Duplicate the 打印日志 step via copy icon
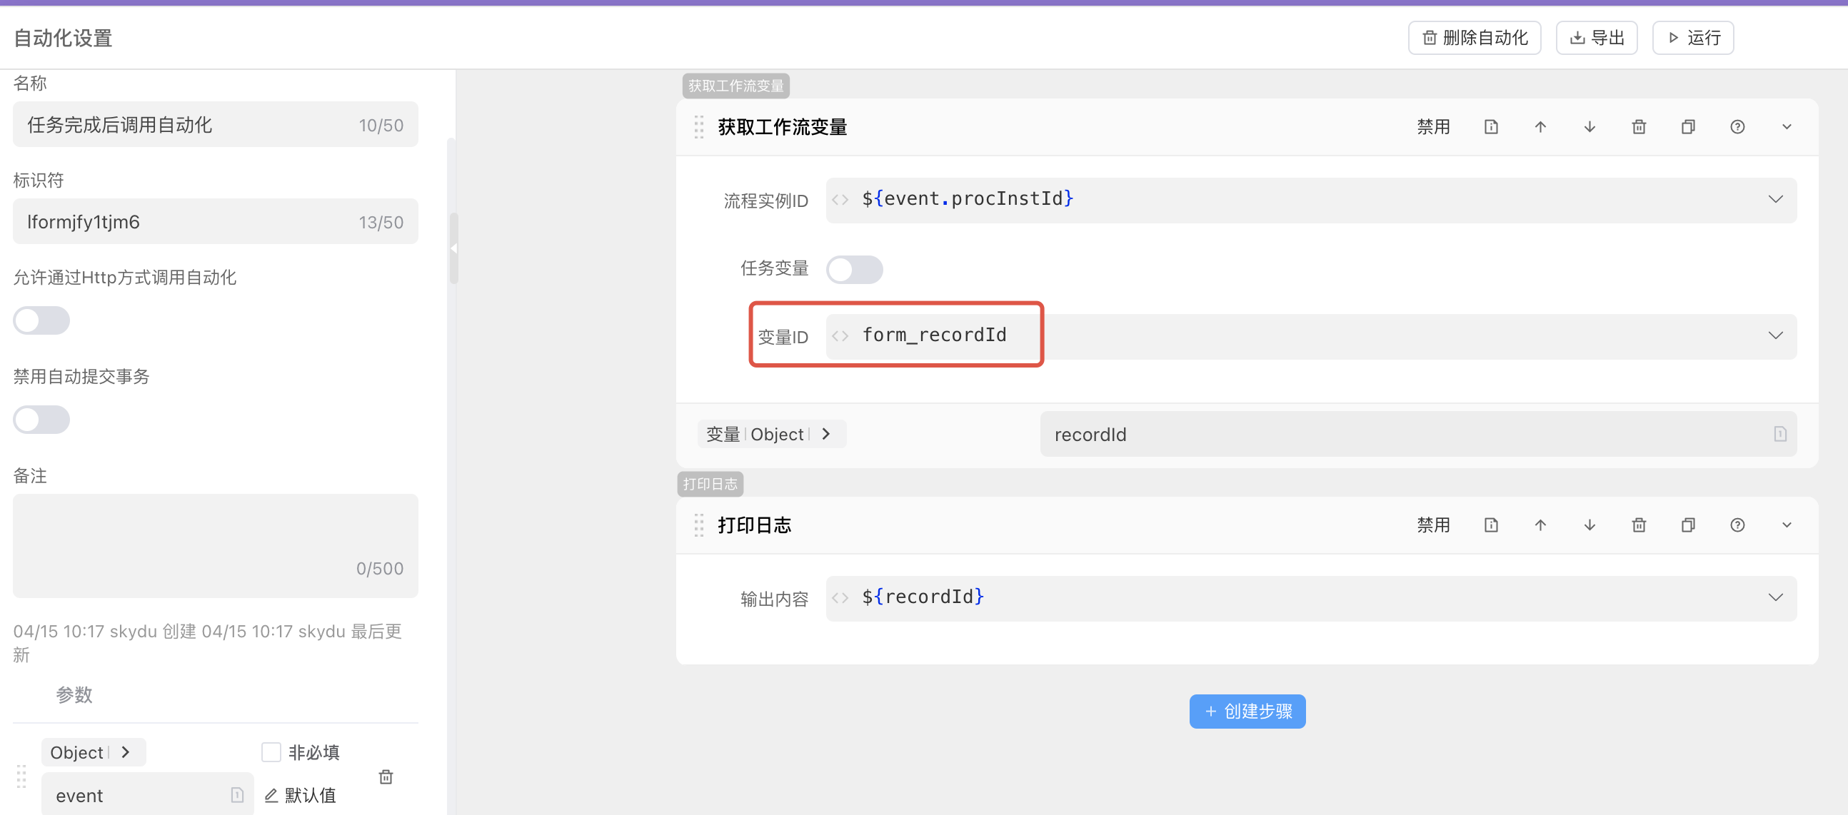The width and height of the screenshot is (1848, 815). tap(1688, 525)
